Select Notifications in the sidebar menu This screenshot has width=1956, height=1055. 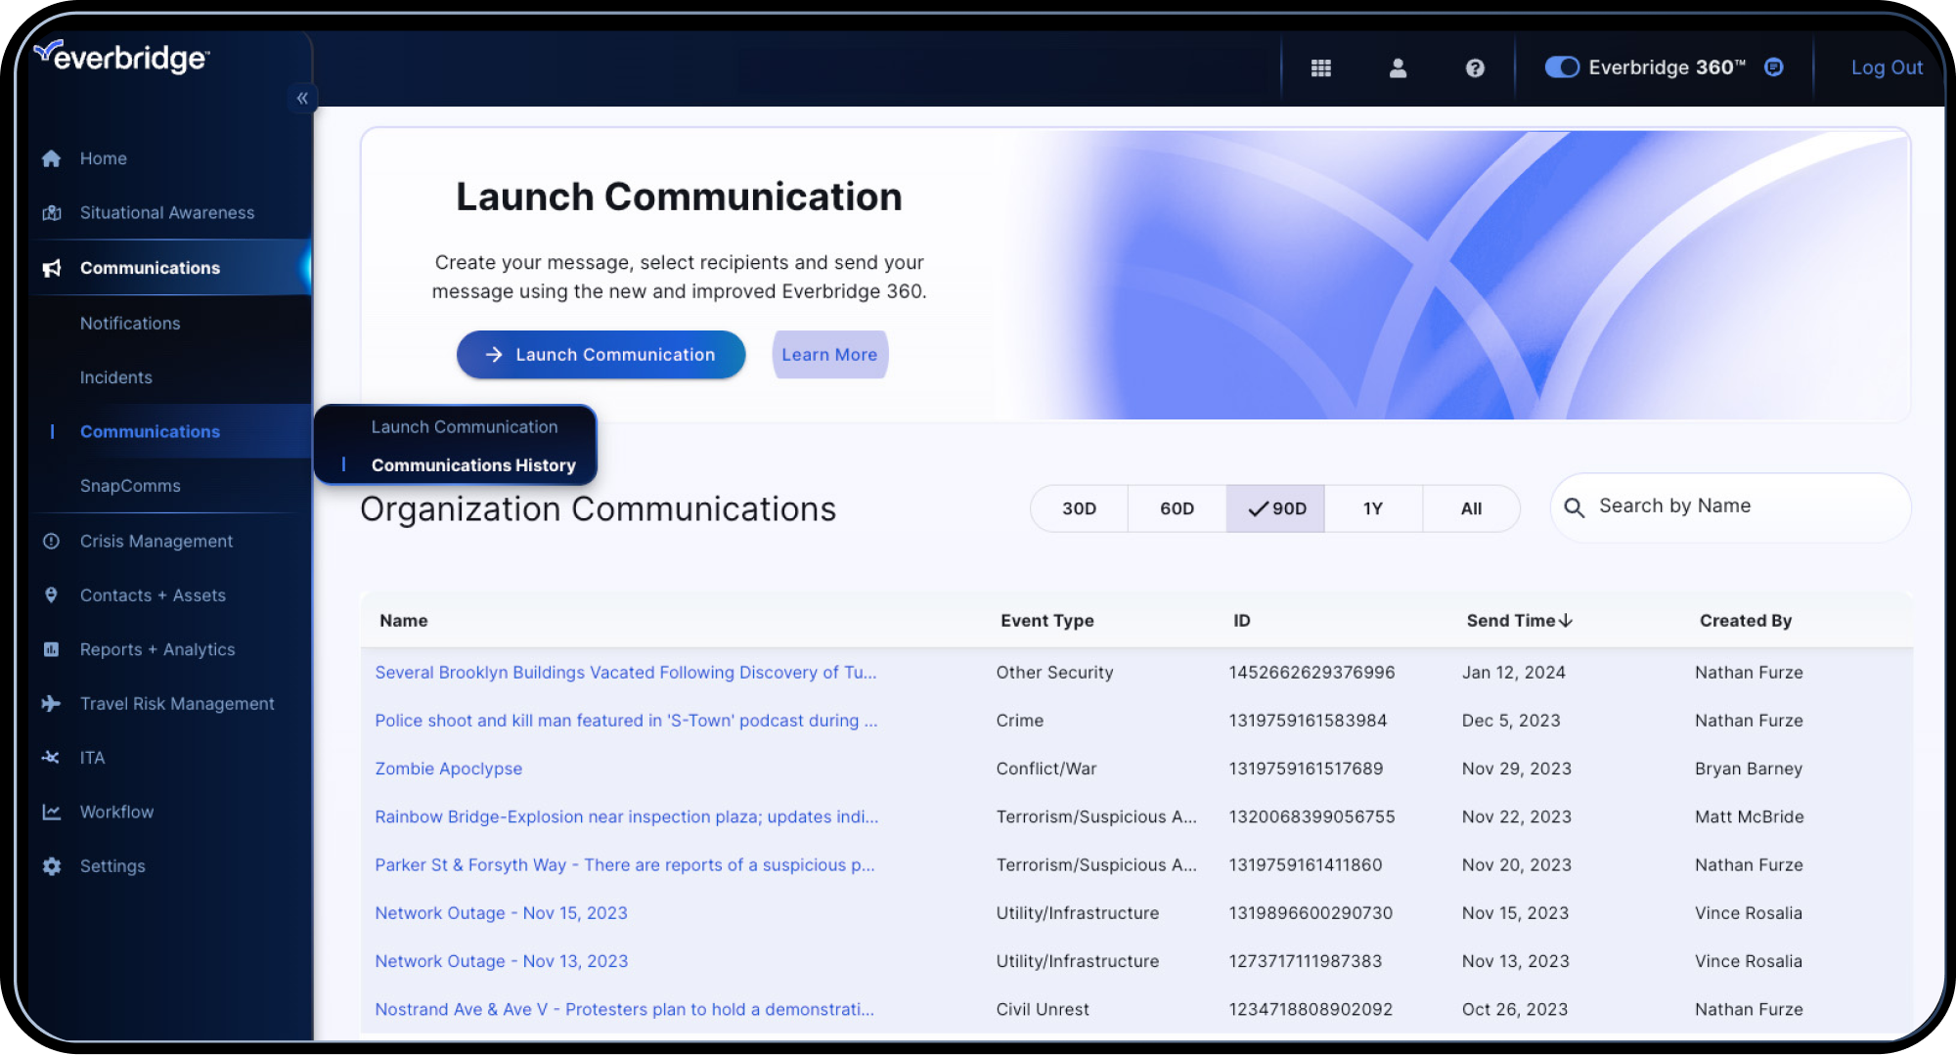point(129,323)
